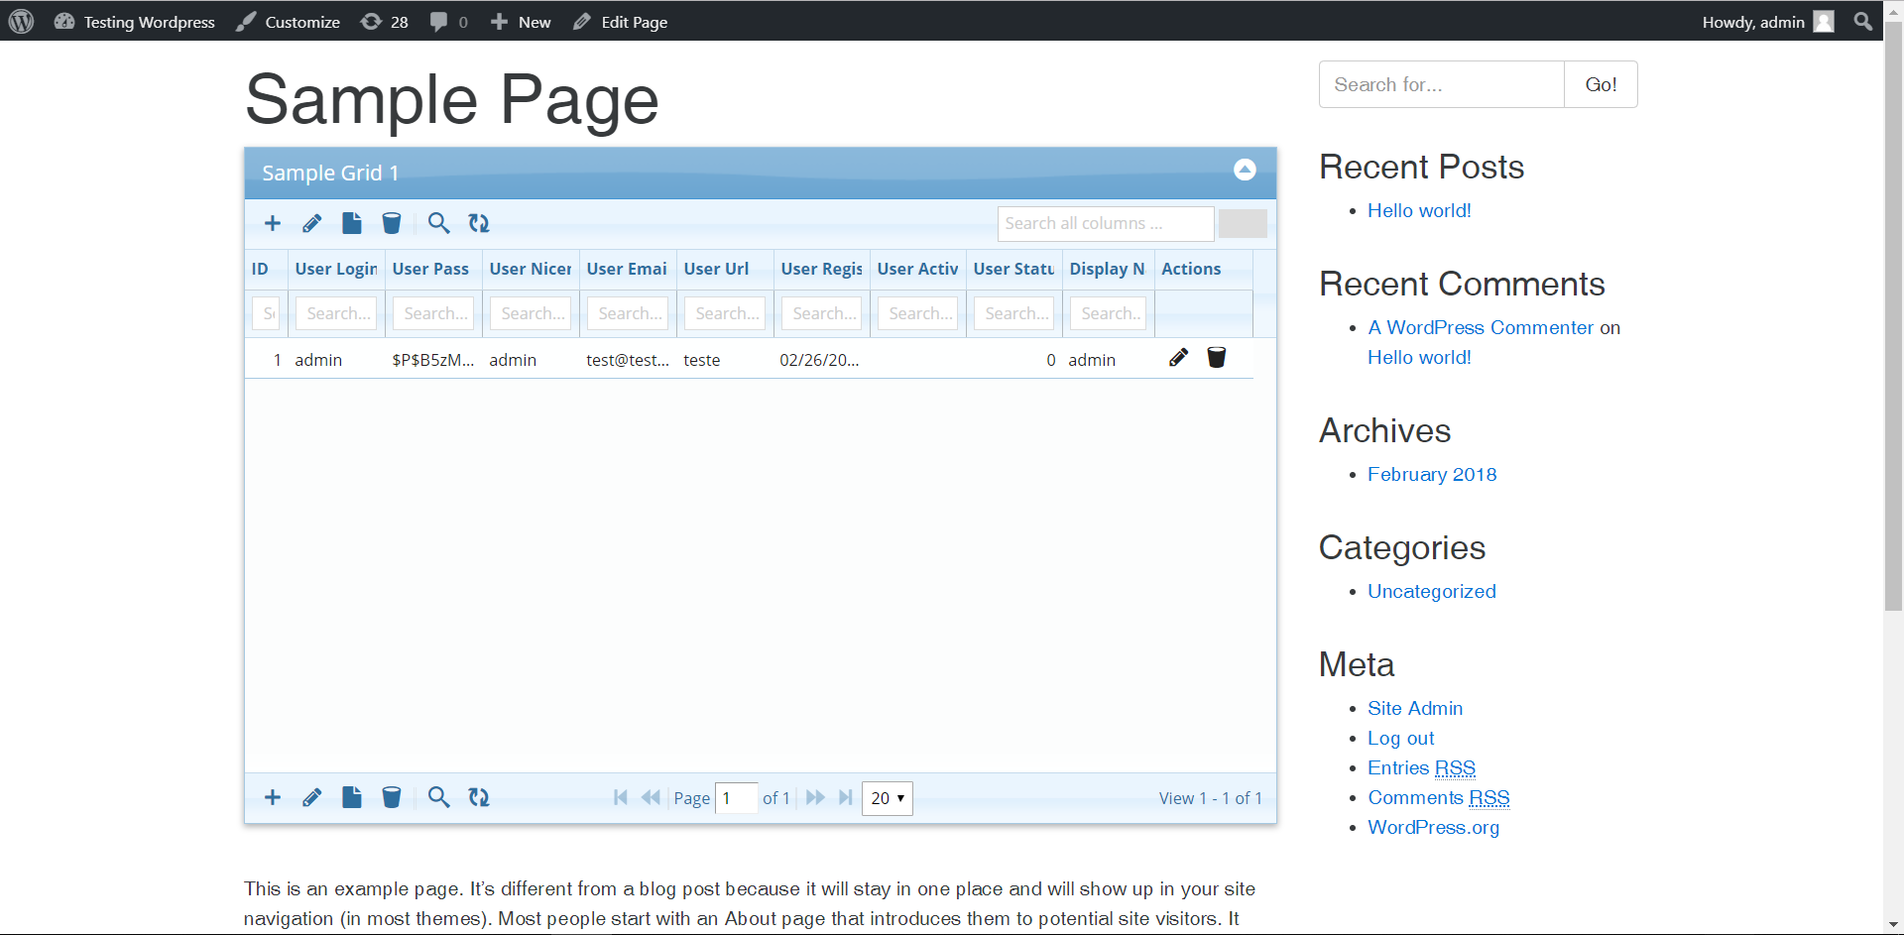Screen dimensions: 1904x935
Task: Click the top toolbar trash delete icon
Action: click(x=392, y=223)
